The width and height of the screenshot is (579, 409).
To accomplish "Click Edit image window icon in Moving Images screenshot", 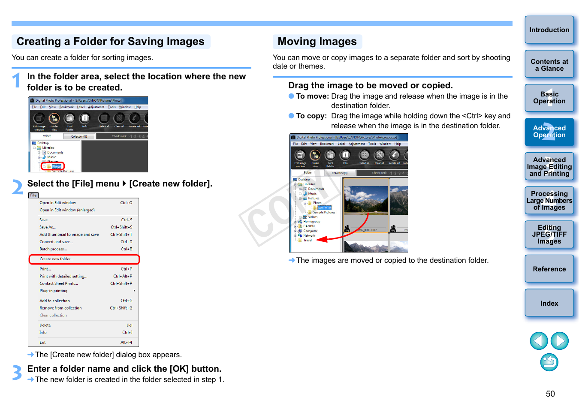I will pos(300,155).
